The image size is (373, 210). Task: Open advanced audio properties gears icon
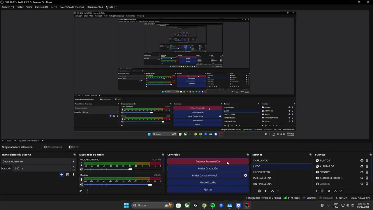[81, 191]
